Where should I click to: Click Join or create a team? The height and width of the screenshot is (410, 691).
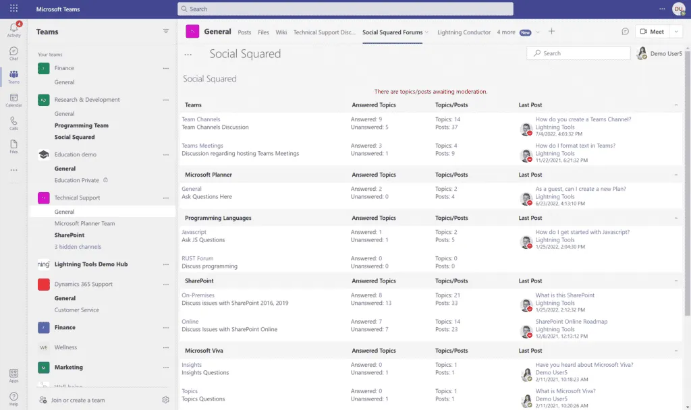[79, 400]
